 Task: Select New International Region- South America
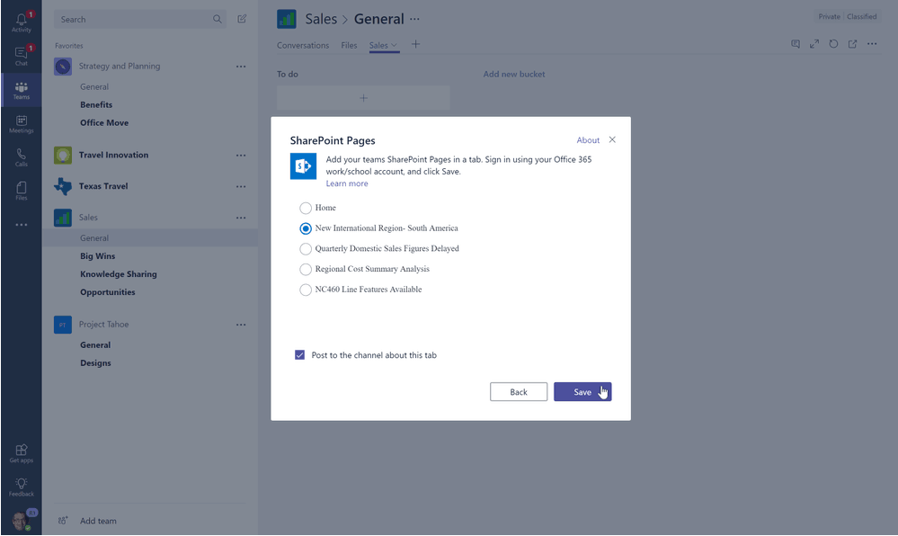(x=306, y=228)
